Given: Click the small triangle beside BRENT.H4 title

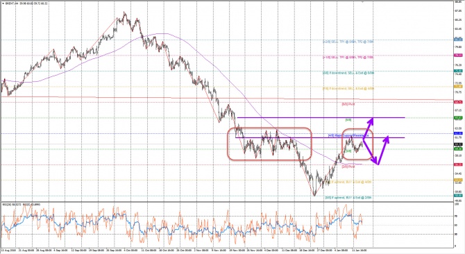Looking at the screenshot, I should (3, 3).
